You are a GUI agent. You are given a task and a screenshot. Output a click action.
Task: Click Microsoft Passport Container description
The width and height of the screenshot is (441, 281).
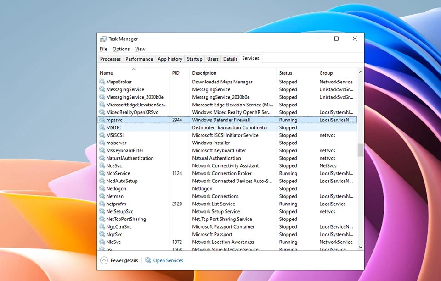[223, 226]
